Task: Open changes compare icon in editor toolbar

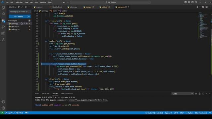Action: tap(203, 7)
